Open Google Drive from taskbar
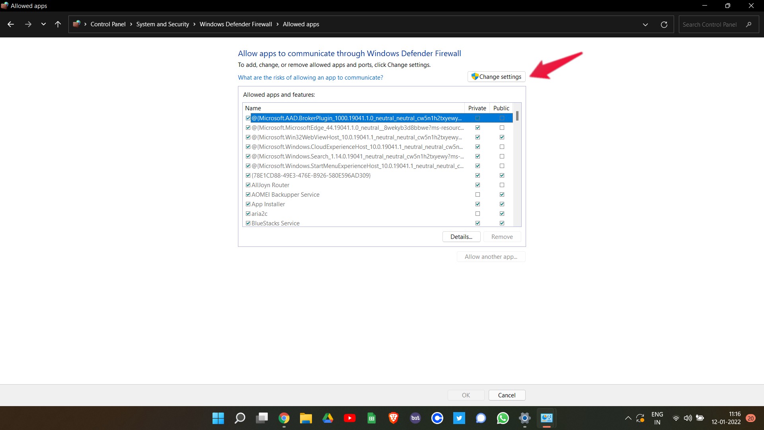The width and height of the screenshot is (764, 430). point(327,418)
